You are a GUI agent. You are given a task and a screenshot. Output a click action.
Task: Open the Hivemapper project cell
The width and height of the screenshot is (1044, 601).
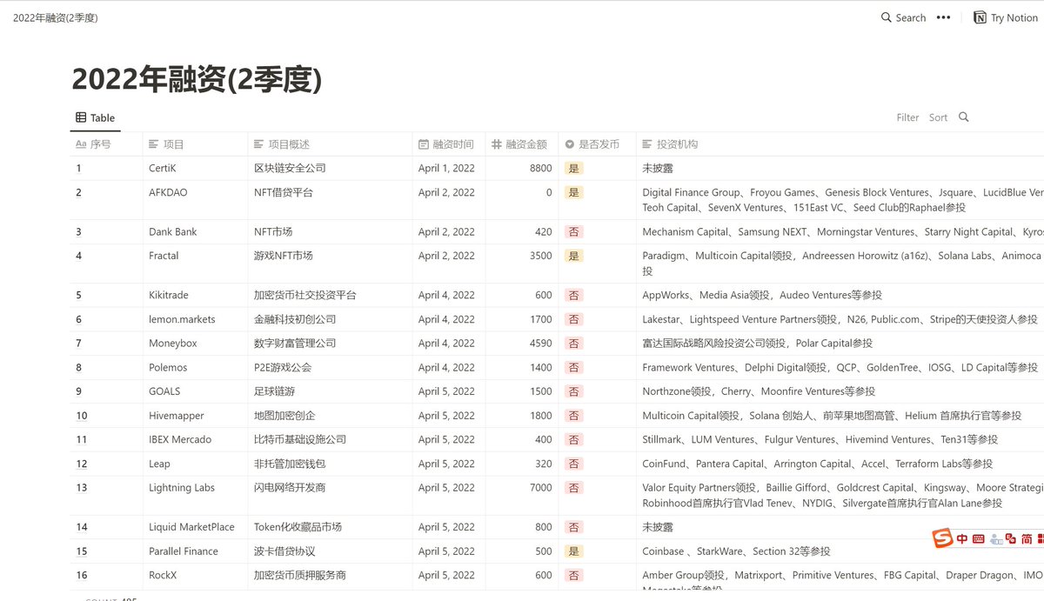tap(195, 415)
